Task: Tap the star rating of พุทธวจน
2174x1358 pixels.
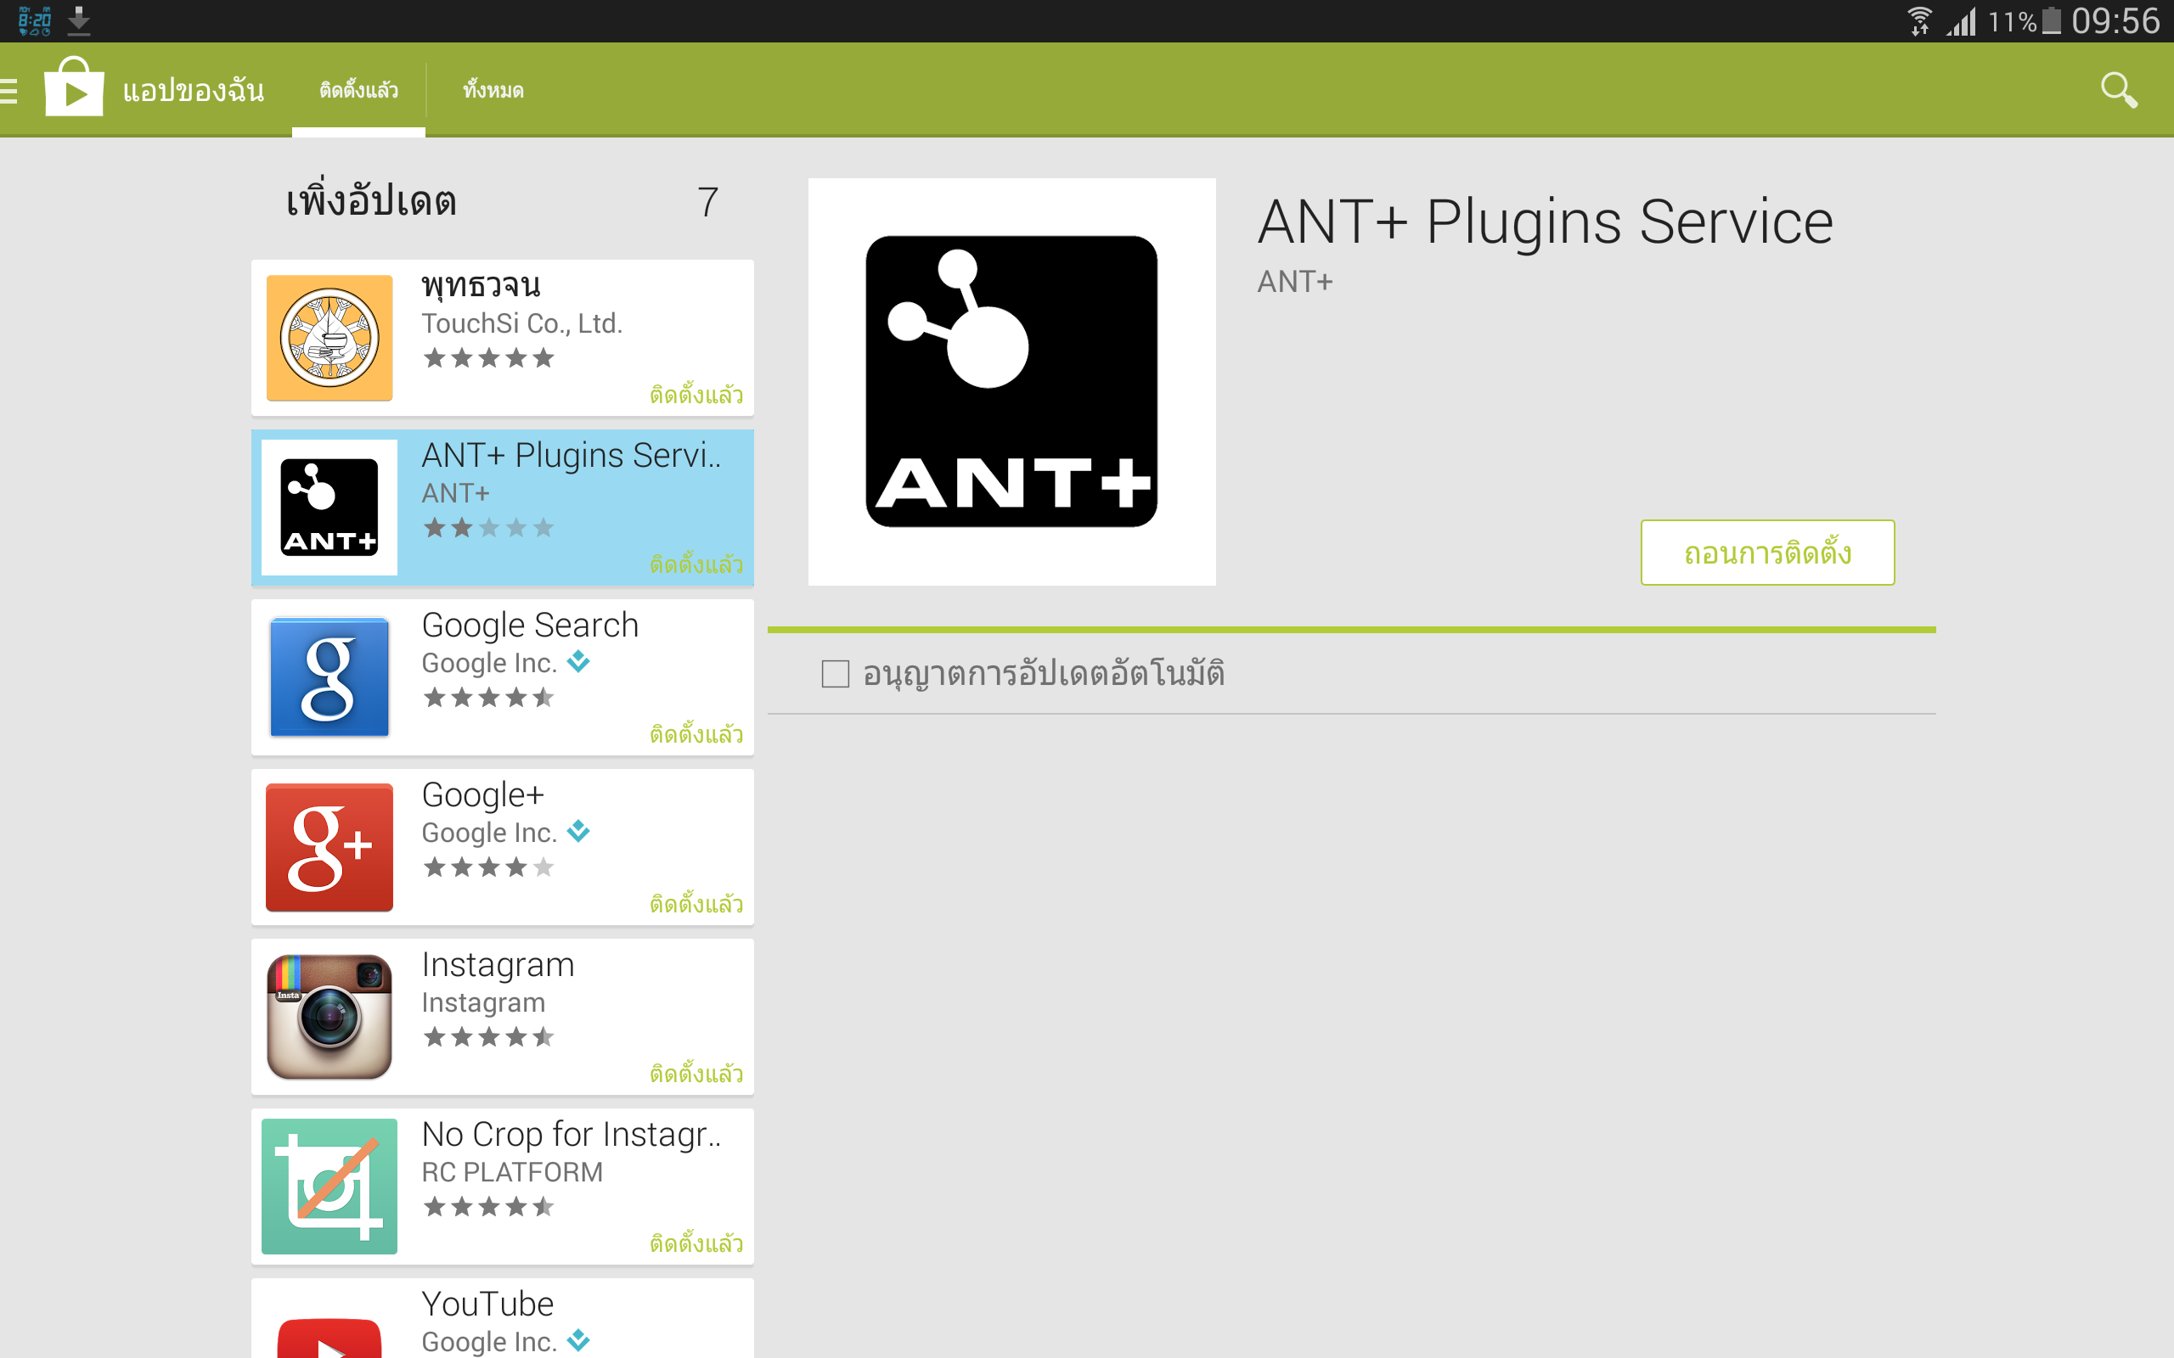Action: [x=488, y=358]
